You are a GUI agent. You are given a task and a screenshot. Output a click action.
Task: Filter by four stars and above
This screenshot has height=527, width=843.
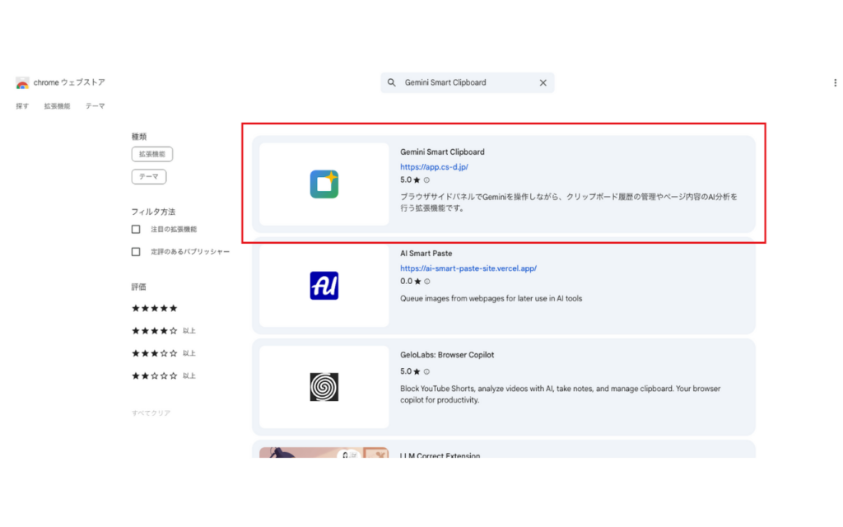tap(153, 330)
